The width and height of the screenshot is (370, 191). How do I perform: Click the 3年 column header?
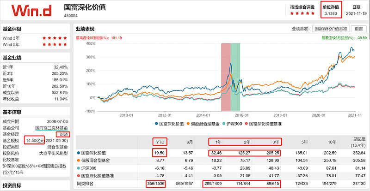(x=276, y=142)
